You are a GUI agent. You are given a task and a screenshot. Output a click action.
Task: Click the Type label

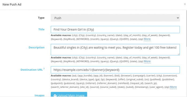pos(41,18)
